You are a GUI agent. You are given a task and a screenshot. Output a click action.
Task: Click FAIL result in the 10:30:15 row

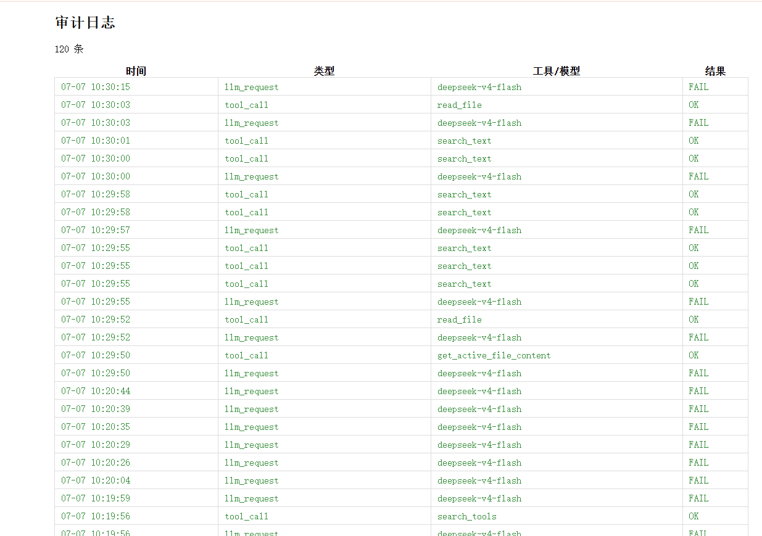(698, 87)
